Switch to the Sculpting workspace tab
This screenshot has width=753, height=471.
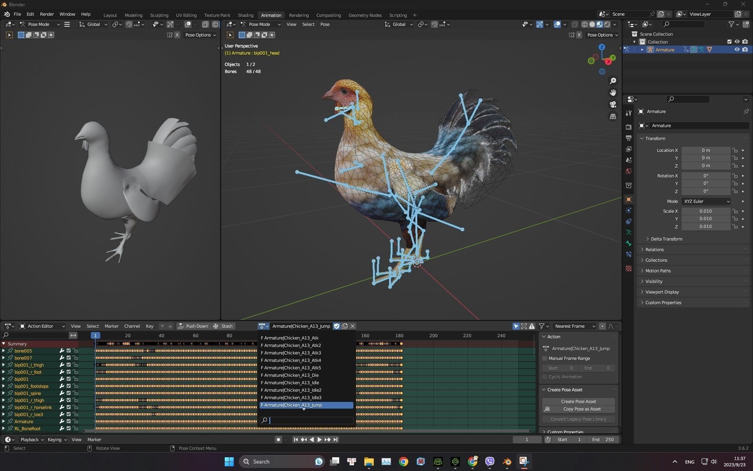[159, 15]
